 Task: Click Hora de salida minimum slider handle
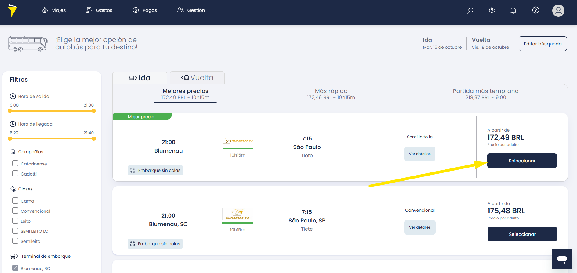tap(10, 111)
